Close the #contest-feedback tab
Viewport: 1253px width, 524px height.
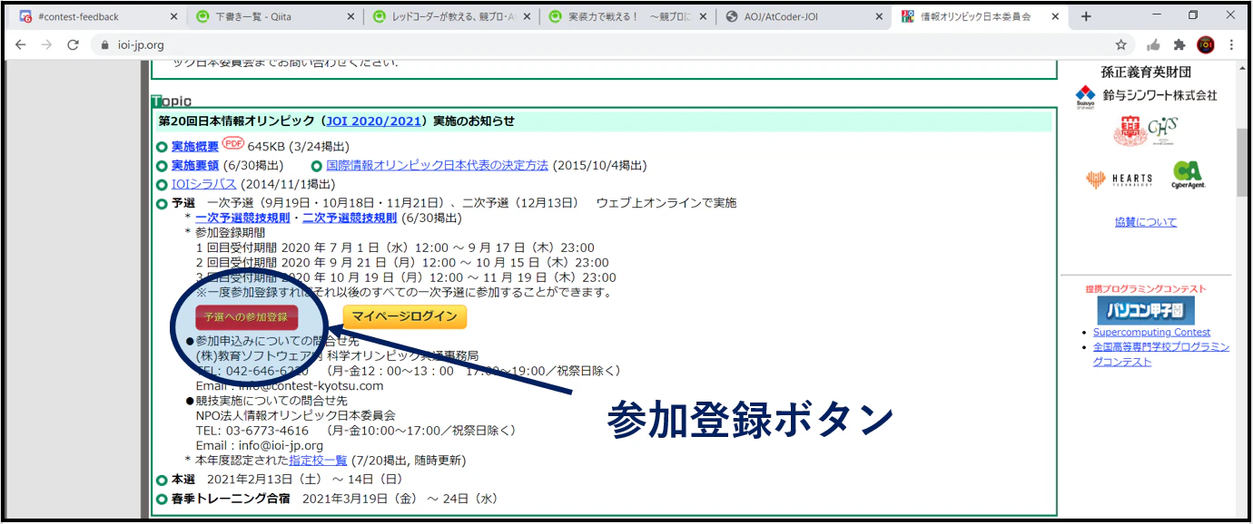(x=173, y=17)
